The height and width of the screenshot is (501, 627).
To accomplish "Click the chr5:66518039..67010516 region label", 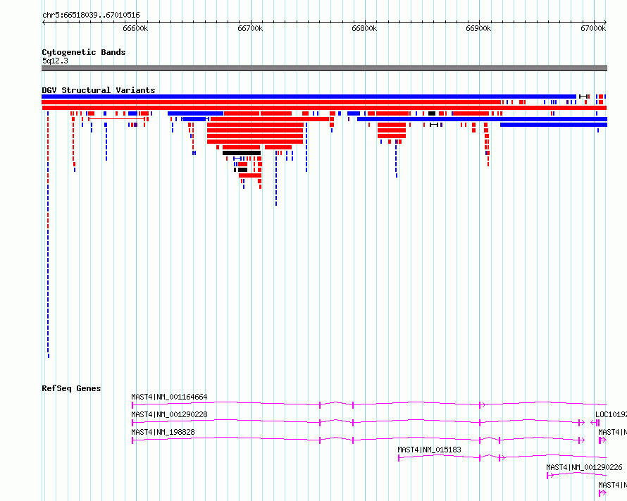I will [91, 16].
